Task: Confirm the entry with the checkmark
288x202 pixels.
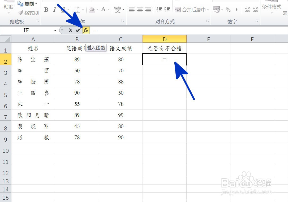Action: [x=78, y=30]
